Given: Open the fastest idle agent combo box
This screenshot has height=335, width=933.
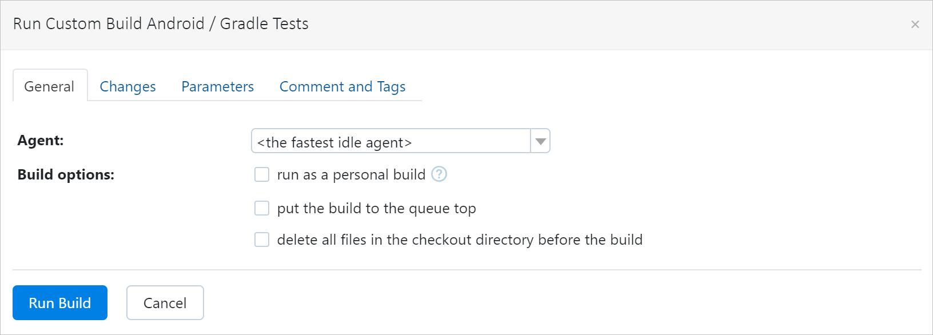Looking at the screenshot, I should point(391,141).
